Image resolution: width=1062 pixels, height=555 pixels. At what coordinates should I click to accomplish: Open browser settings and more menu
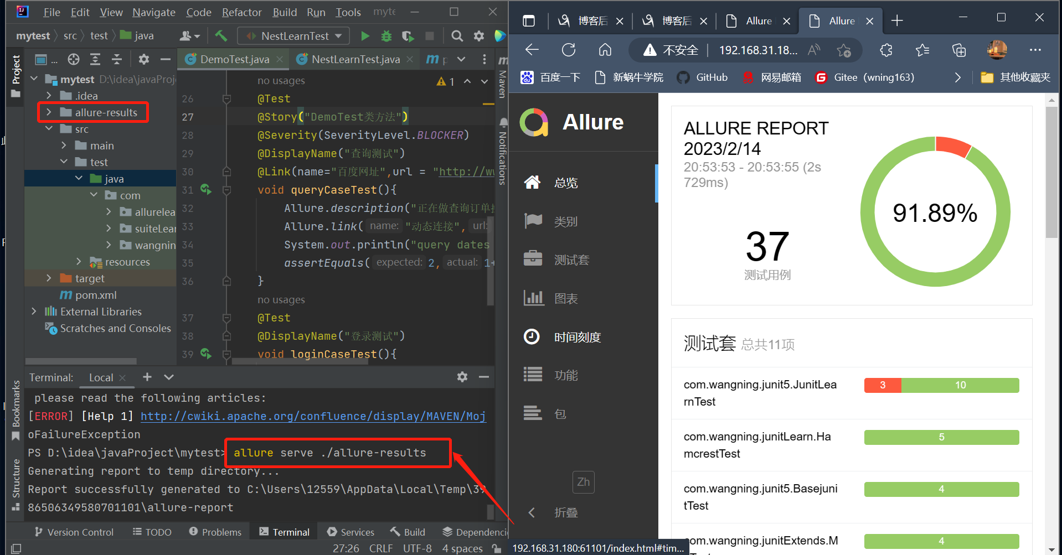[1035, 50]
